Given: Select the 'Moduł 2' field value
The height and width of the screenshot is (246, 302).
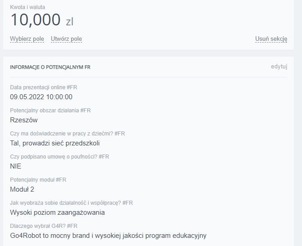Looking at the screenshot, I should coord(22,189).
